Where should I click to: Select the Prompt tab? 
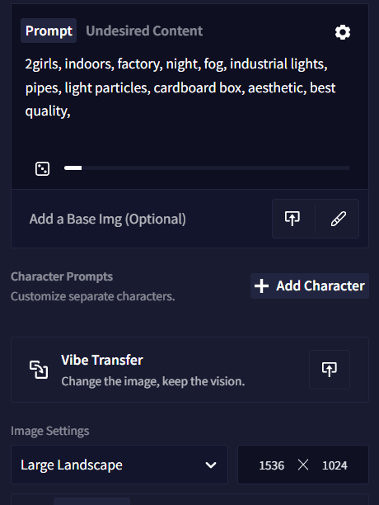[49, 31]
